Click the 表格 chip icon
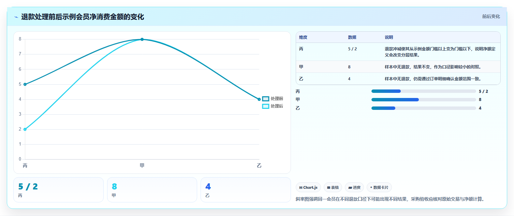Viewport: 514px width, 216px height. pyautogui.click(x=329, y=187)
